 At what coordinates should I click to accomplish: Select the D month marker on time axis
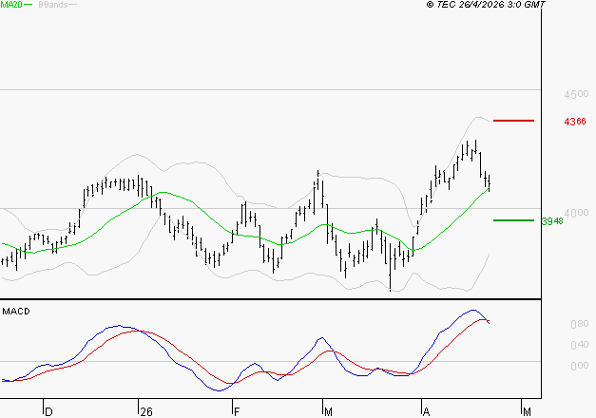tap(48, 412)
